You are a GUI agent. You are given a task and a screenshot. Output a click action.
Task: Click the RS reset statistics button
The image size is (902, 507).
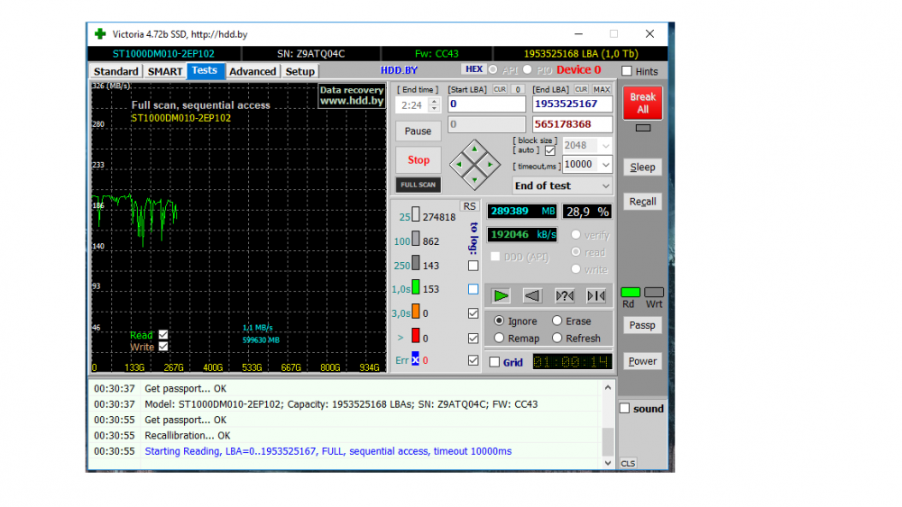[x=469, y=206]
